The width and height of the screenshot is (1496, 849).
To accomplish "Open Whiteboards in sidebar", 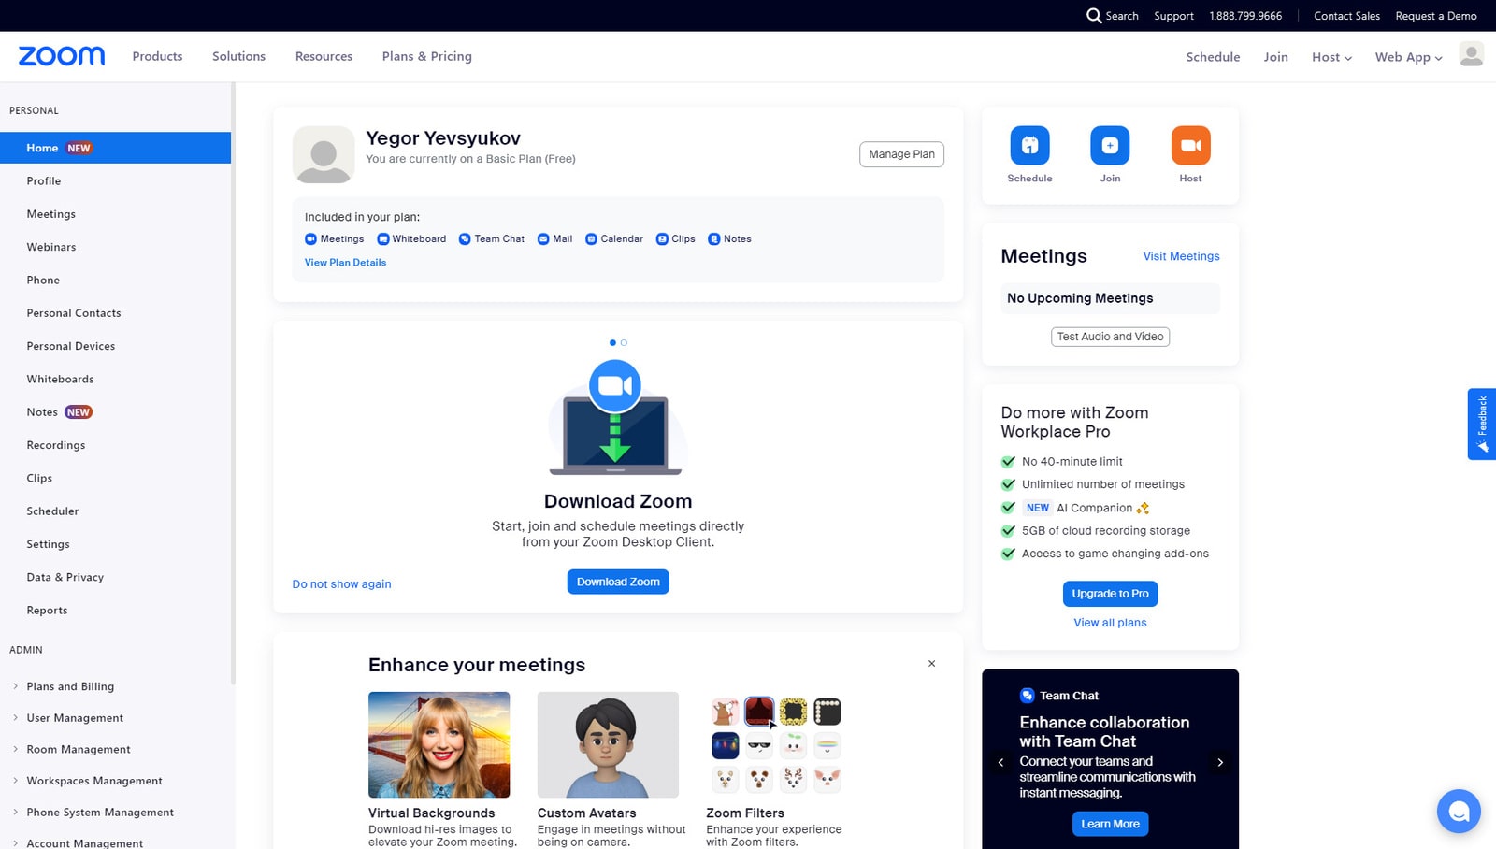I will pyautogui.click(x=116, y=380).
